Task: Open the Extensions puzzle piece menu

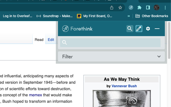Action: pyautogui.click(x=139, y=7)
